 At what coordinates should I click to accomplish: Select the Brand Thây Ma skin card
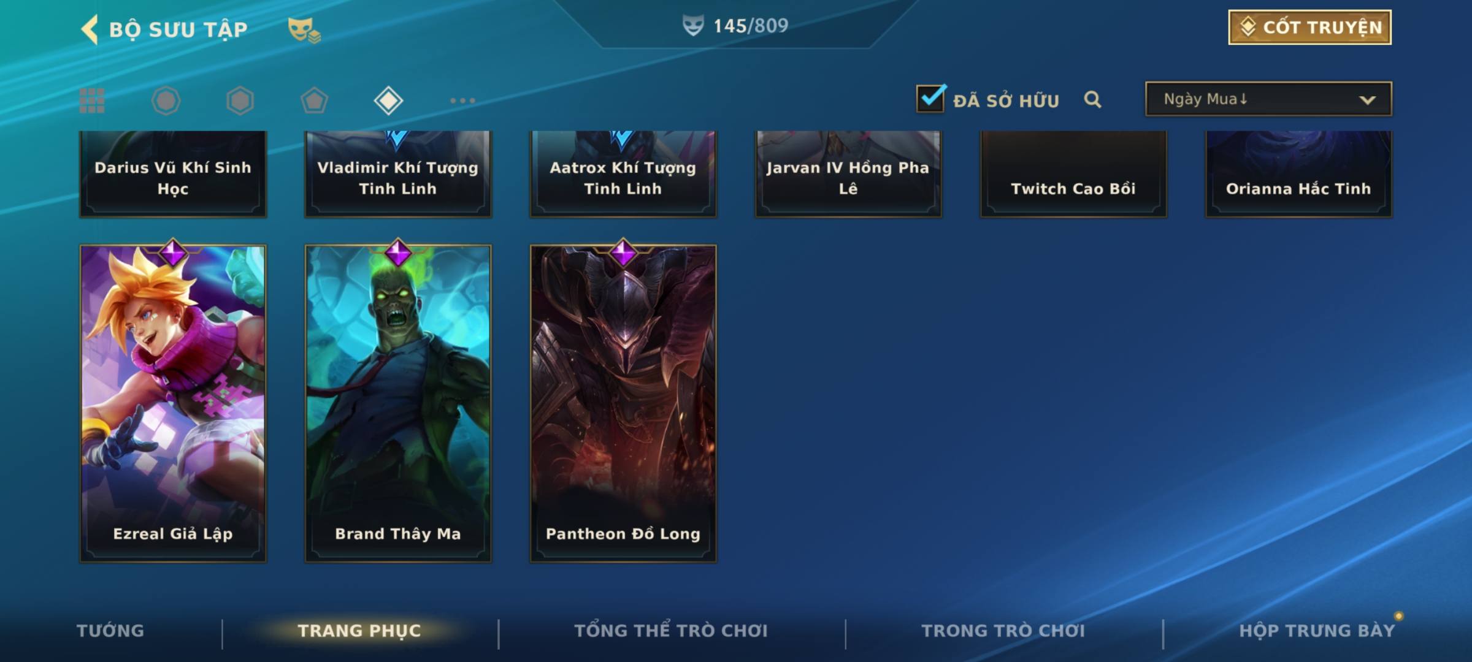click(398, 403)
